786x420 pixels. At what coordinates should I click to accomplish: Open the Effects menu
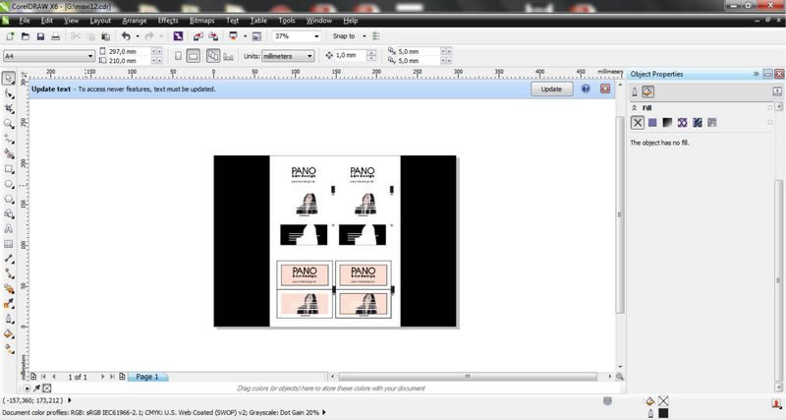click(168, 21)
